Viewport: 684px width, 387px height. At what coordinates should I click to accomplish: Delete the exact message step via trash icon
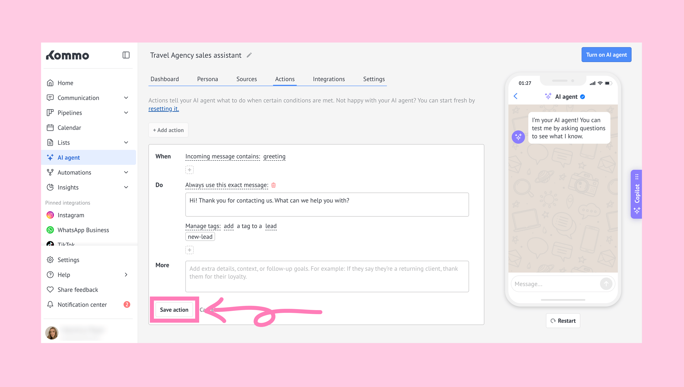[x=273, y=185]
